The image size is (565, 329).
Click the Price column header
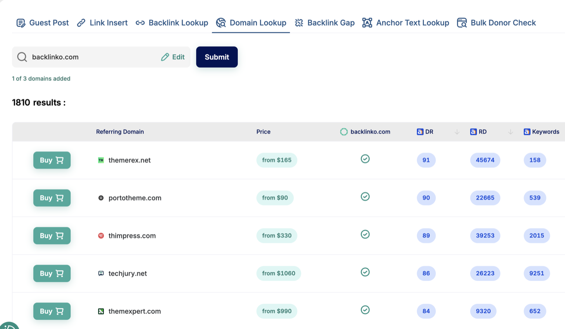(263, 132)
